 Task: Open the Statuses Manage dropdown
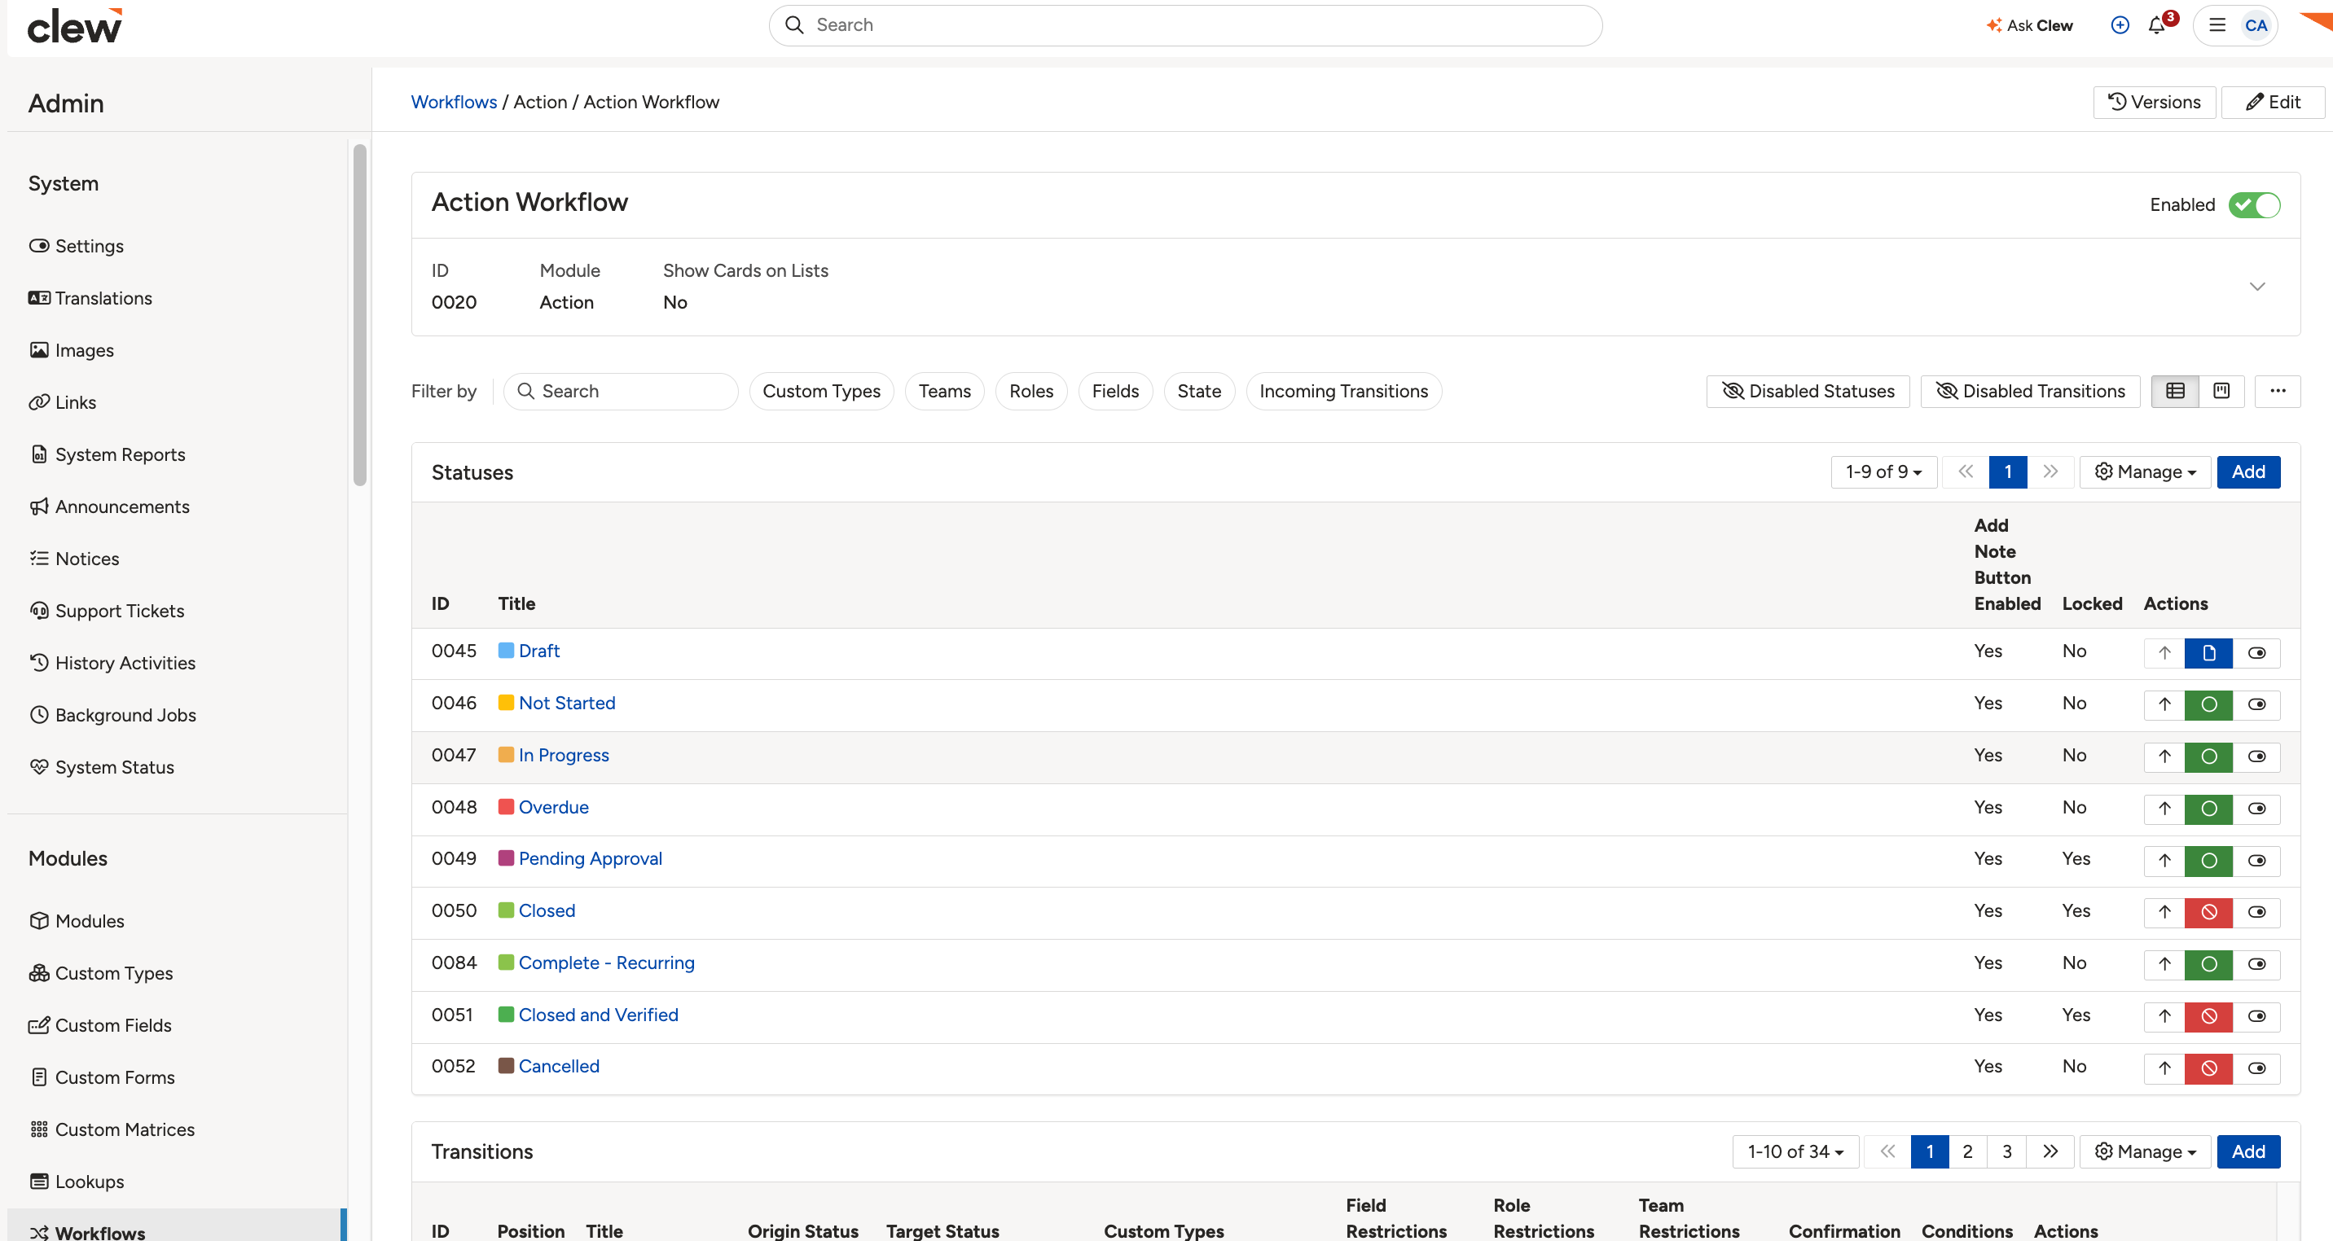pos(2145,471)
